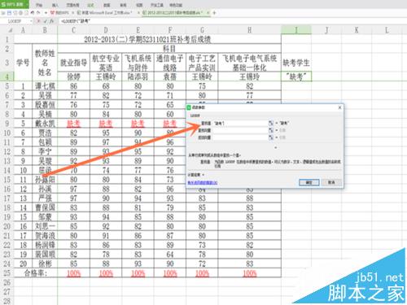The width and height of the screenshot is (407, 305).
Task: Click the 返回向量 input field
Action: (240, 137)
